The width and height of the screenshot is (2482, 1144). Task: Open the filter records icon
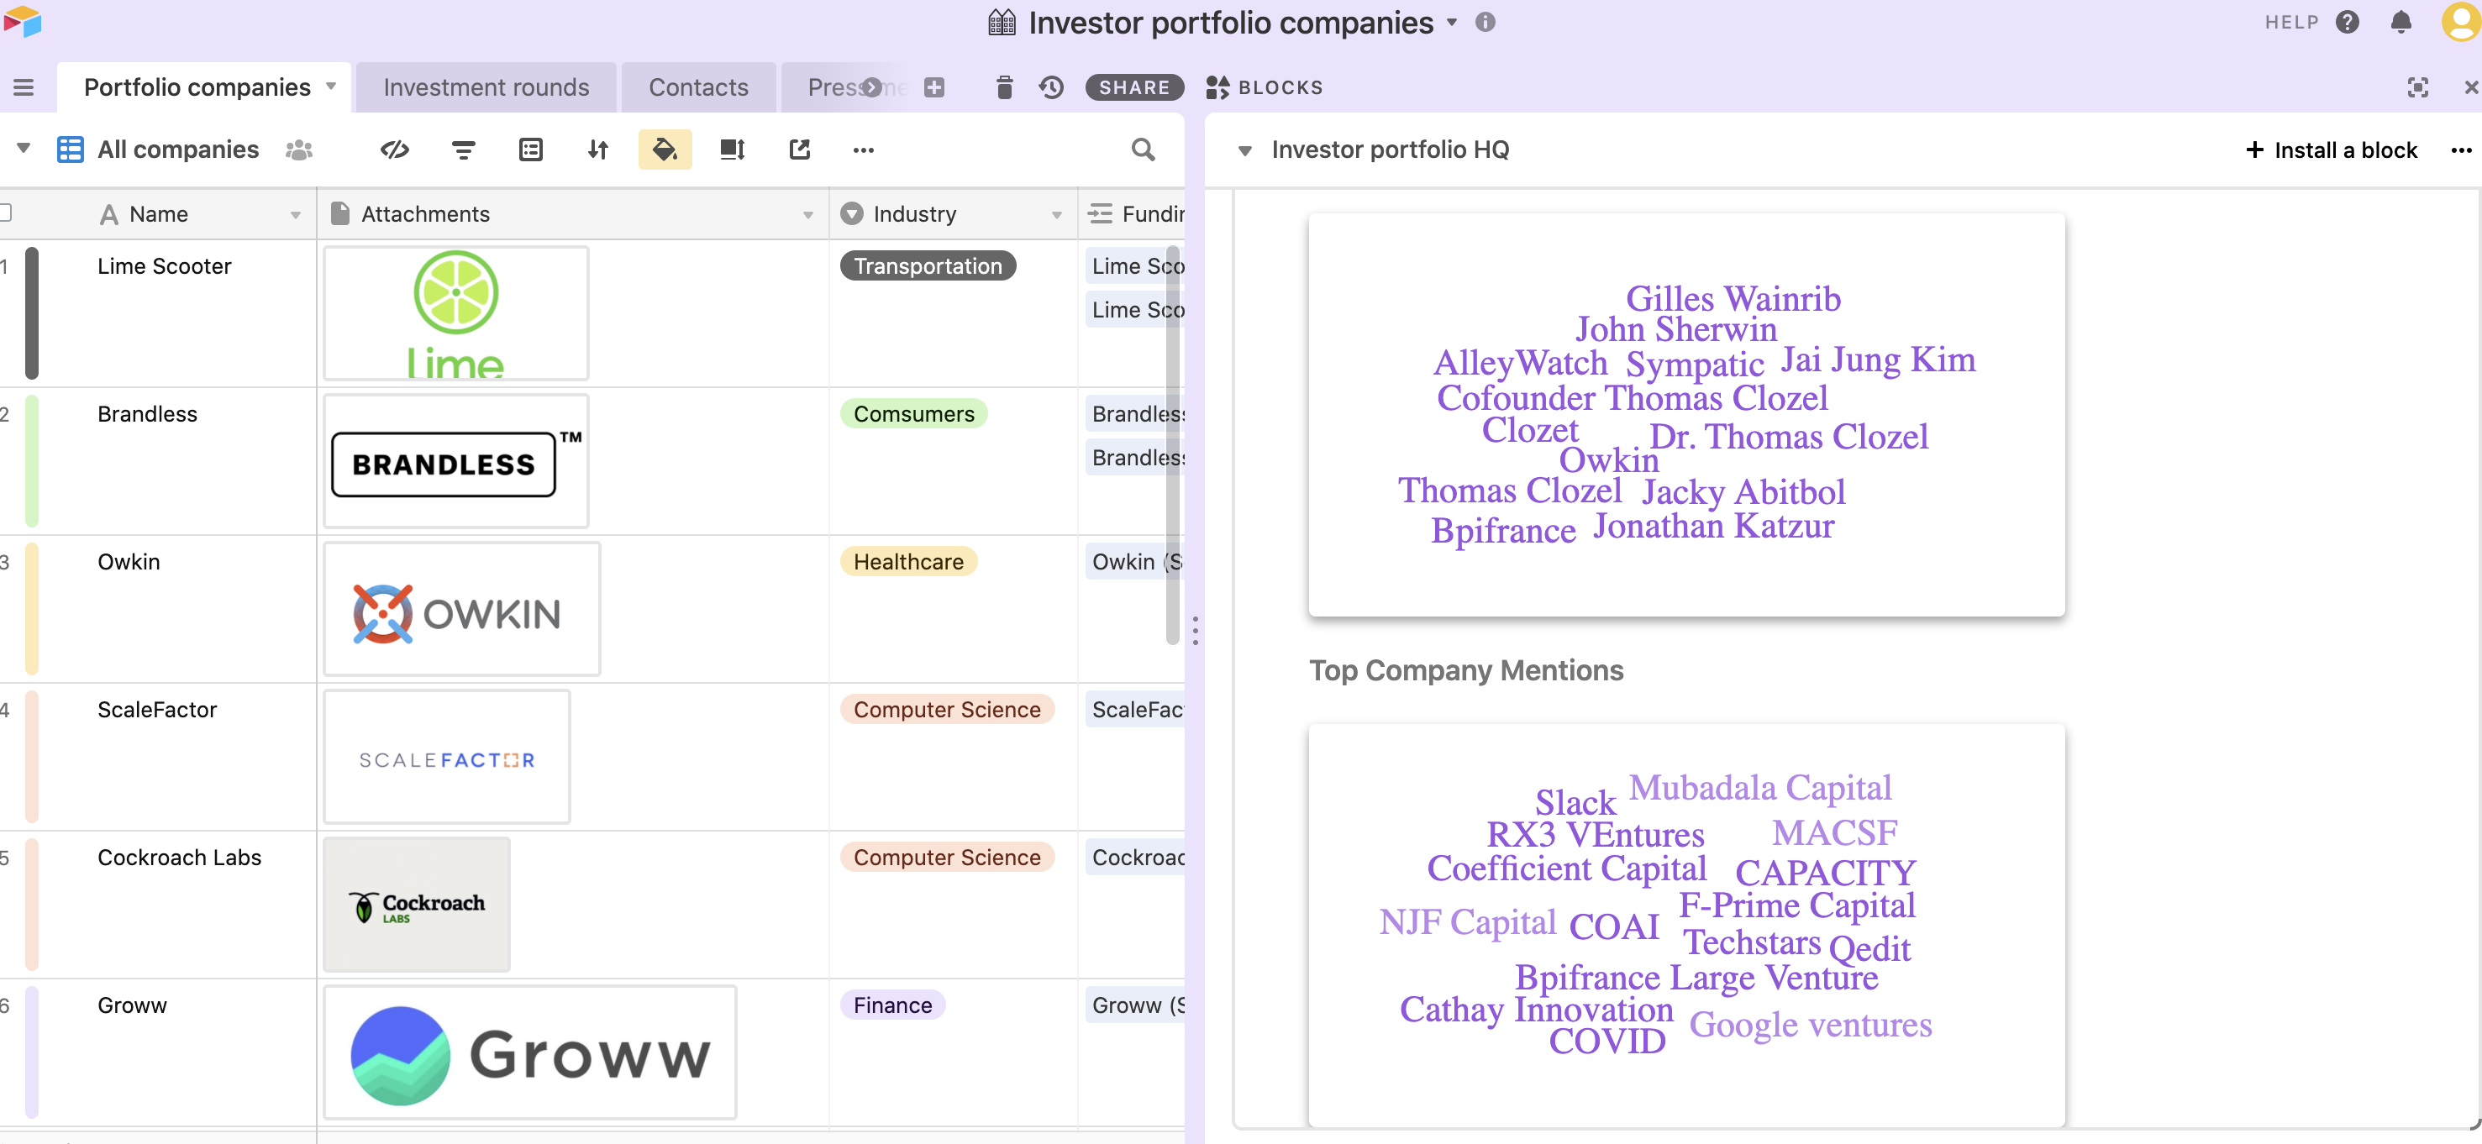tap(464, 150)
